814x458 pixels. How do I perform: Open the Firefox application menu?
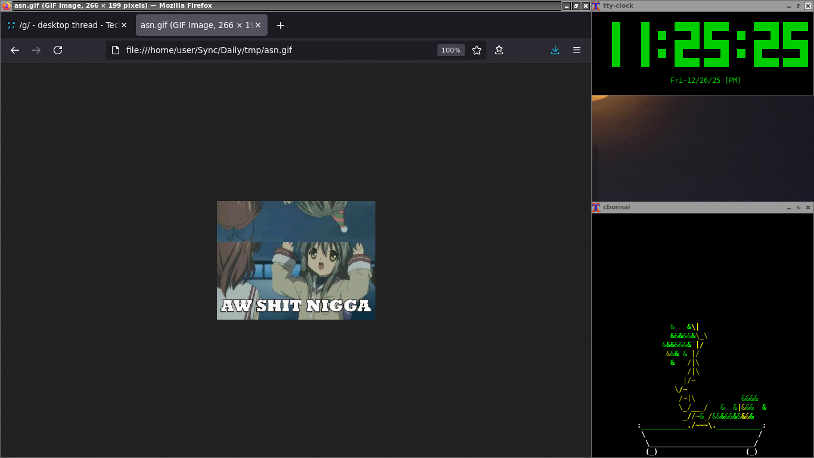(x=577, y=50)
